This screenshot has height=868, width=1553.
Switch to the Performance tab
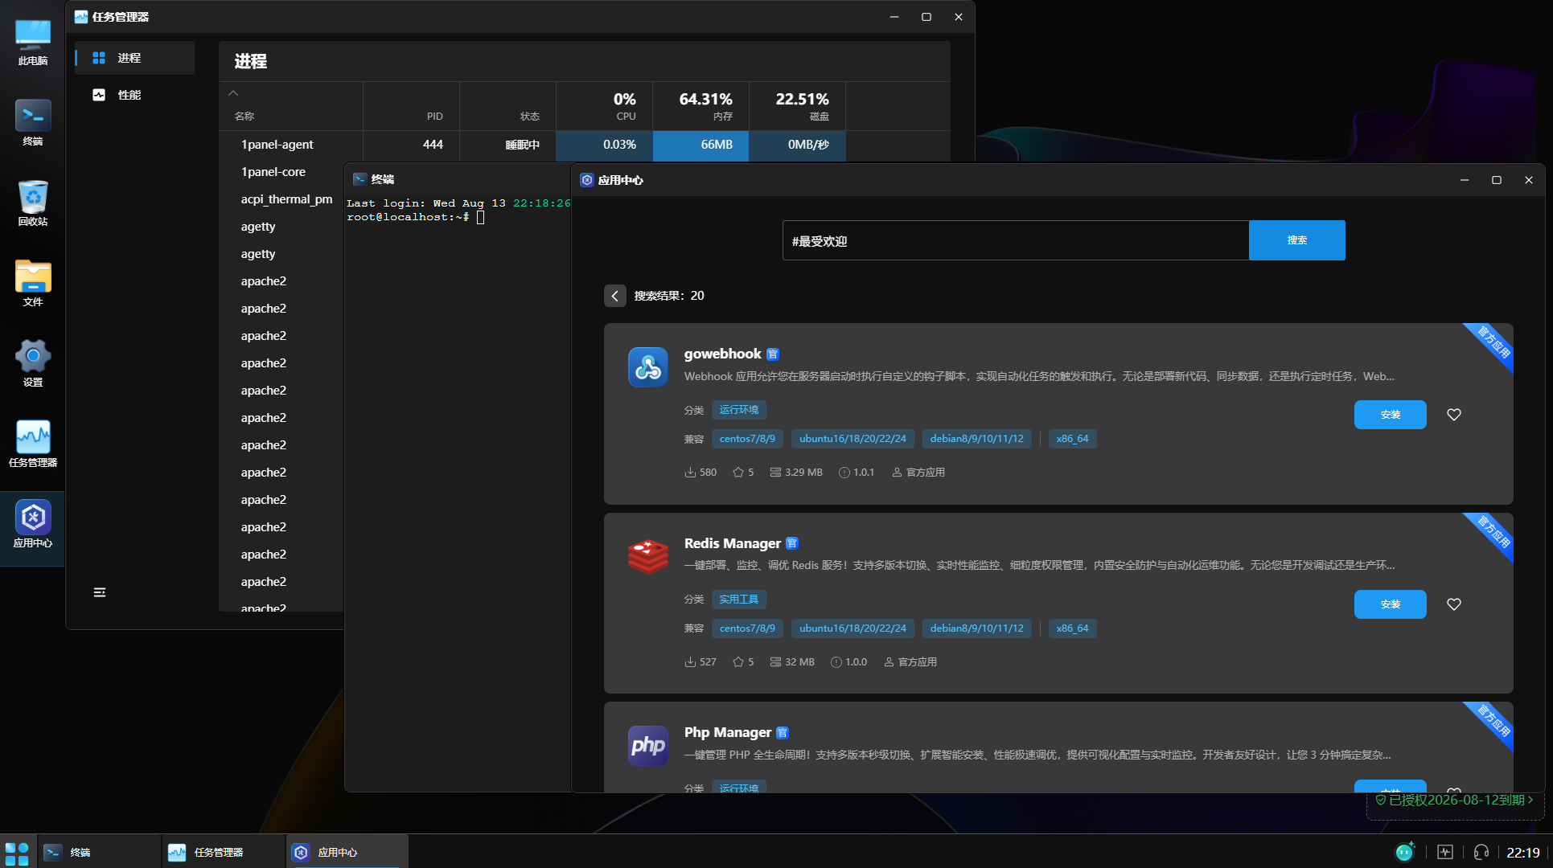pyautogui.click(x=129, y=95)
